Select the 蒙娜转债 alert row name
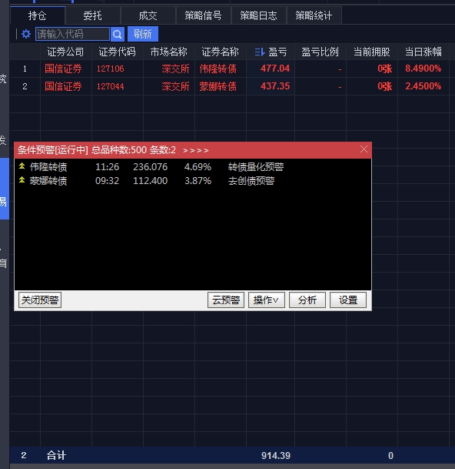Image resolution: width=455 pixels, height=469 pixels. (x=48, y=181)
